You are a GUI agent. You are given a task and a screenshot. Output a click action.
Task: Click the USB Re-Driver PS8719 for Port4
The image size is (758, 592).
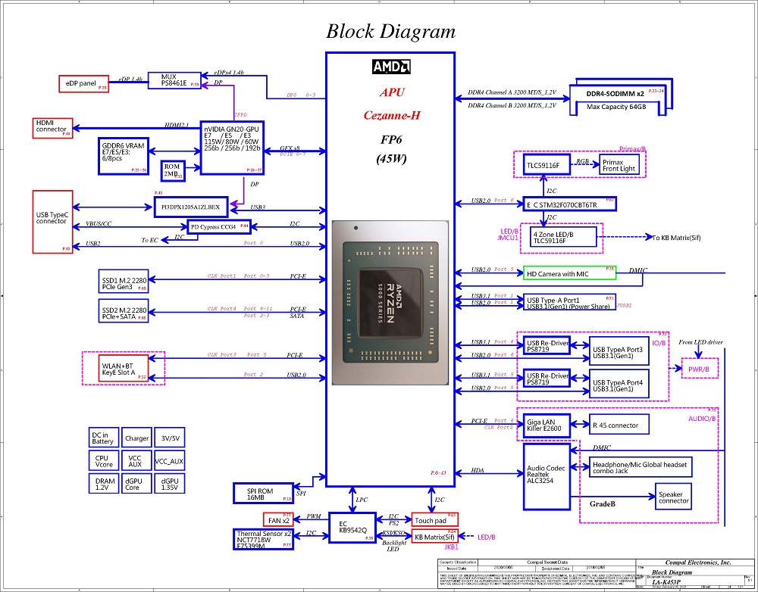pyautogui.click(x=547, y=379)
